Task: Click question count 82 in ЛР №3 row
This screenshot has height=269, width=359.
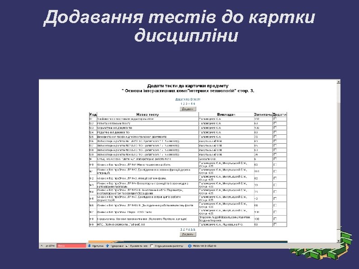Action: click(256, 178)
